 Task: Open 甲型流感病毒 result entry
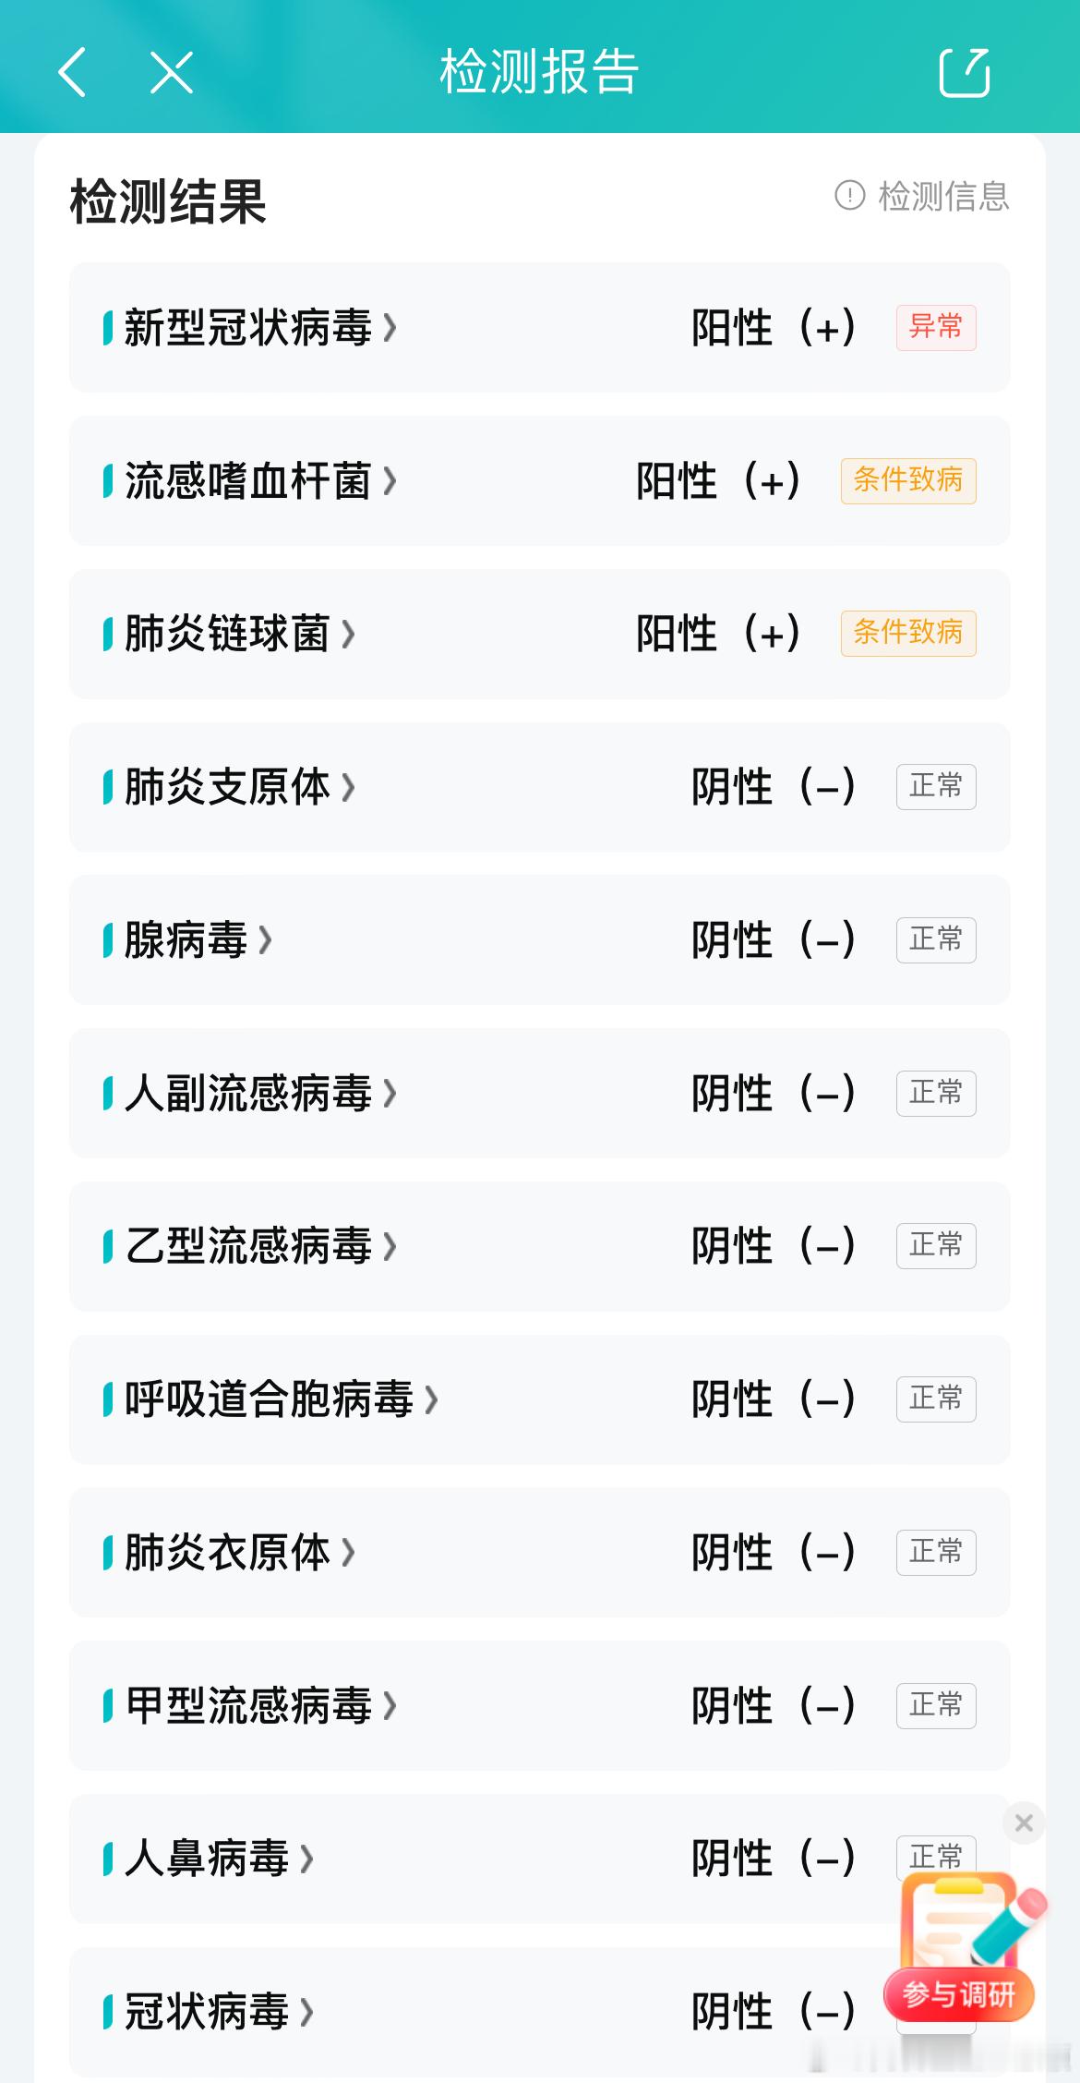point(540,1706)
